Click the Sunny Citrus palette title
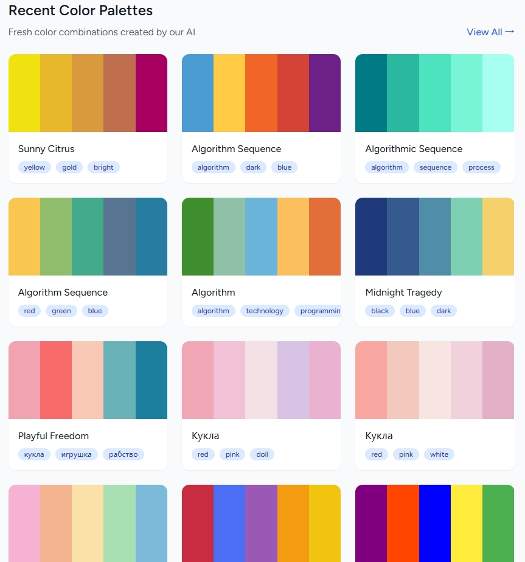 tap(46, 148)
